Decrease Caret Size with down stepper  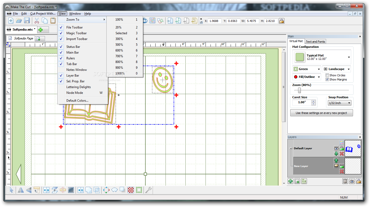(x=314, y=104)
